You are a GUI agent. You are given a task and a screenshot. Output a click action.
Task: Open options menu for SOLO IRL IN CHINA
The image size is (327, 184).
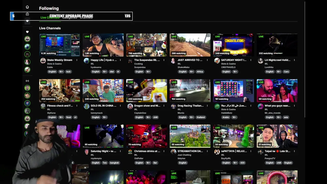click(120, 106)
